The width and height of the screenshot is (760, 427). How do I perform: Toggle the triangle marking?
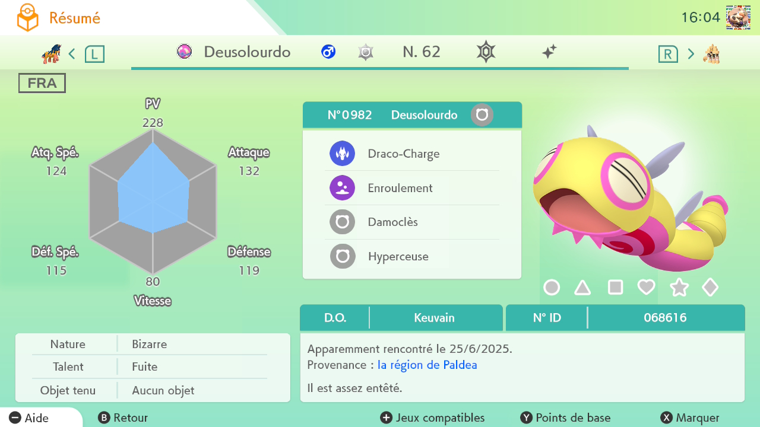(x=583, y=288)
